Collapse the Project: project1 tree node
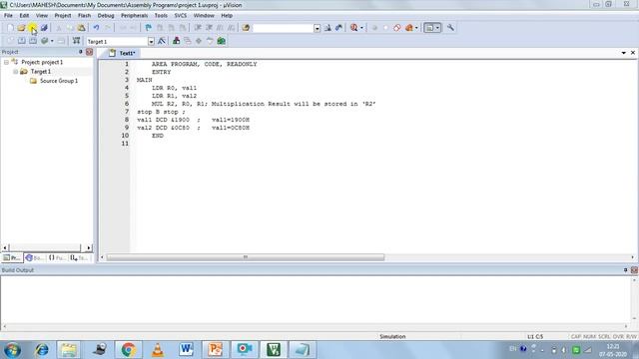The width and height of the screenshot is (639, 359). click(x=7, y=62)
